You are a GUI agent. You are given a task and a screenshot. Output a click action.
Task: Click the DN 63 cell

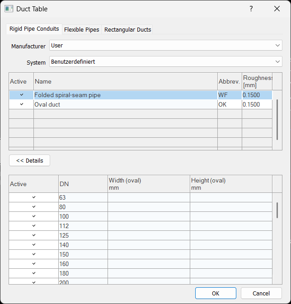click(83, 197)
